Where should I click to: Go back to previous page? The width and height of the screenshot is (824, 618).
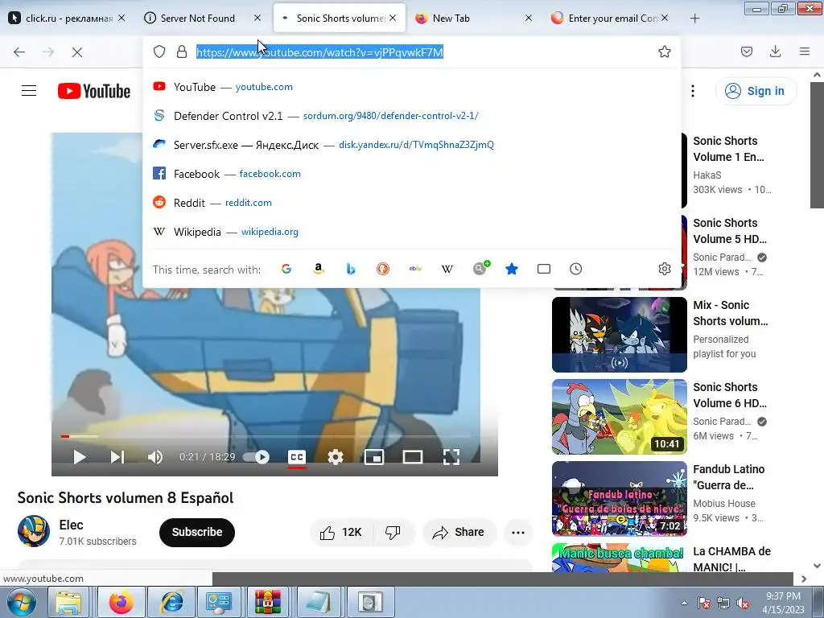[19, 52]
